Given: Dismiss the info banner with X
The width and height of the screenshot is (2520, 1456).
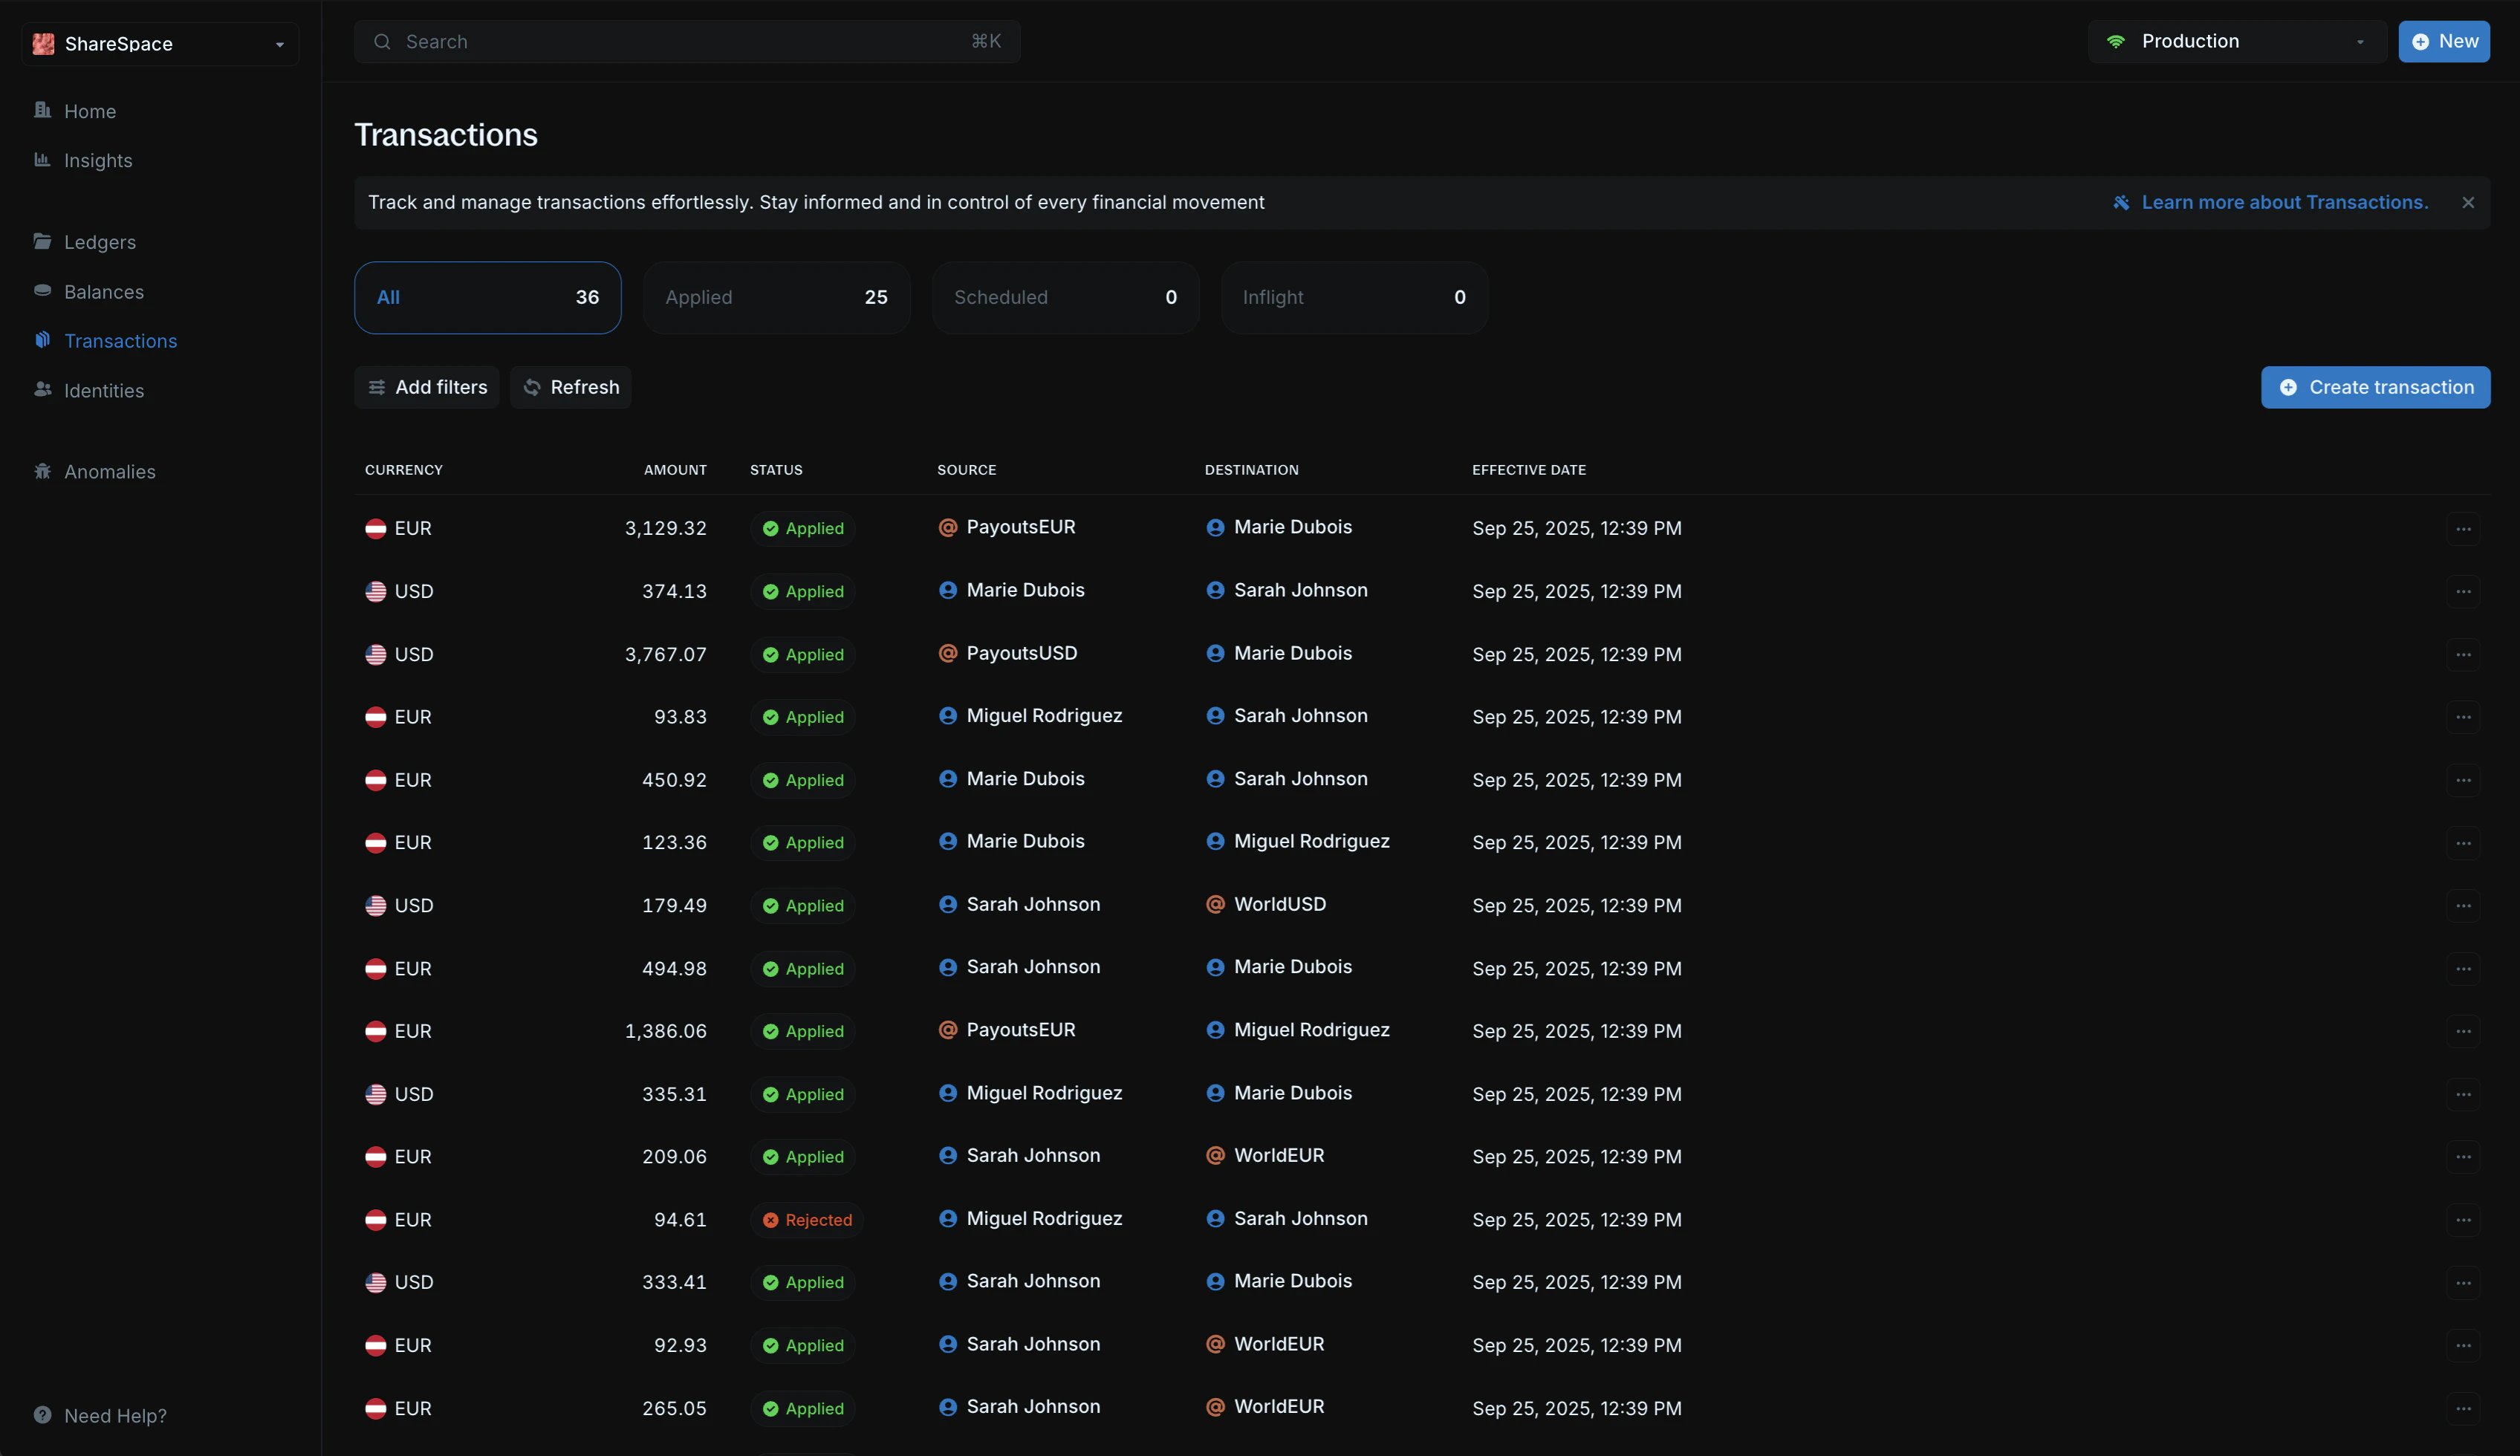Looking at the screenshot, I should pos(2468,202).
